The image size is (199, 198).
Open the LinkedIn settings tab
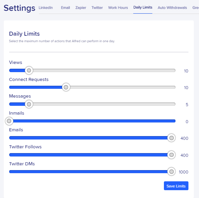pyautogui.click(x=46, y=7)
